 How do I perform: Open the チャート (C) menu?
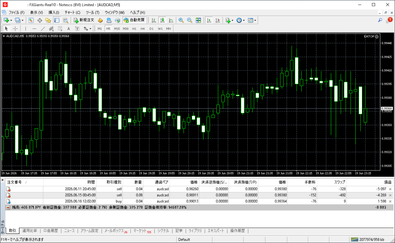click(73, 12)
